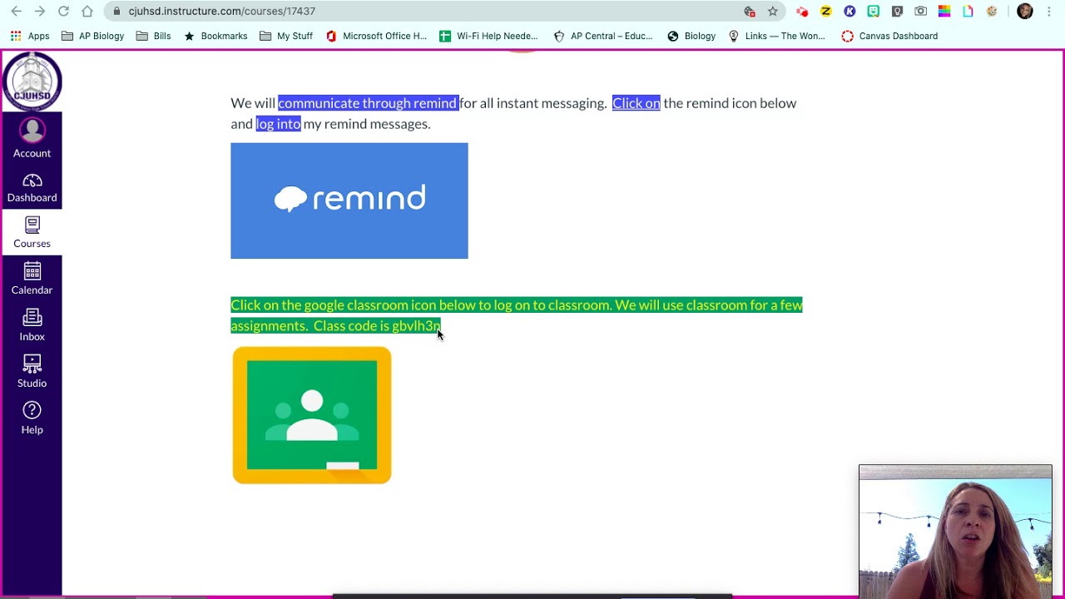
Task: Open the Canvas Dashboard bookmark
Action: (889, 36)
